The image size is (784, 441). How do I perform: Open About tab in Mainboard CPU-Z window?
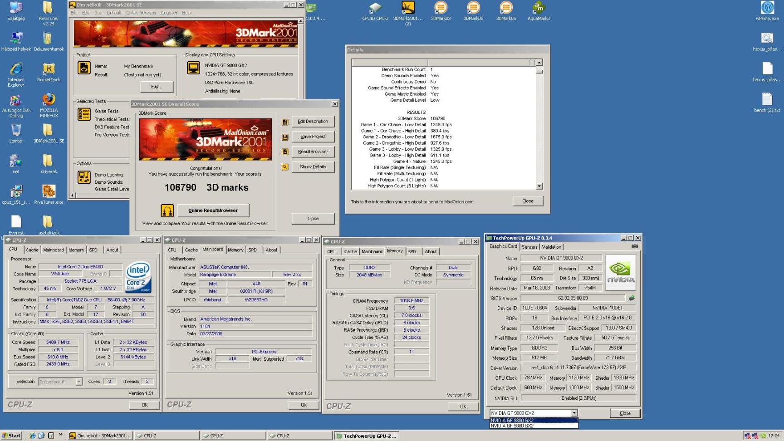[271, 250]
